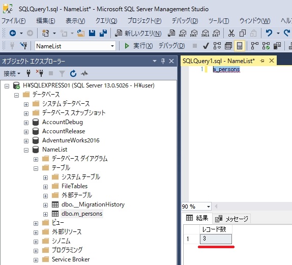Open the ウィンドウ(W) menu
292x265 pixels.
pyautogui.click(x=255, y=21)
